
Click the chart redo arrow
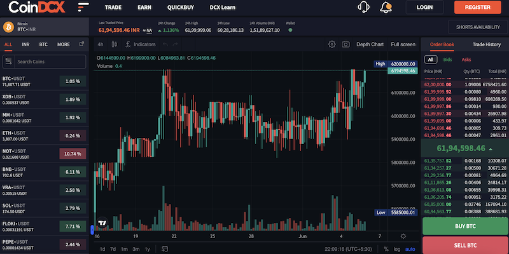(176, 44)
